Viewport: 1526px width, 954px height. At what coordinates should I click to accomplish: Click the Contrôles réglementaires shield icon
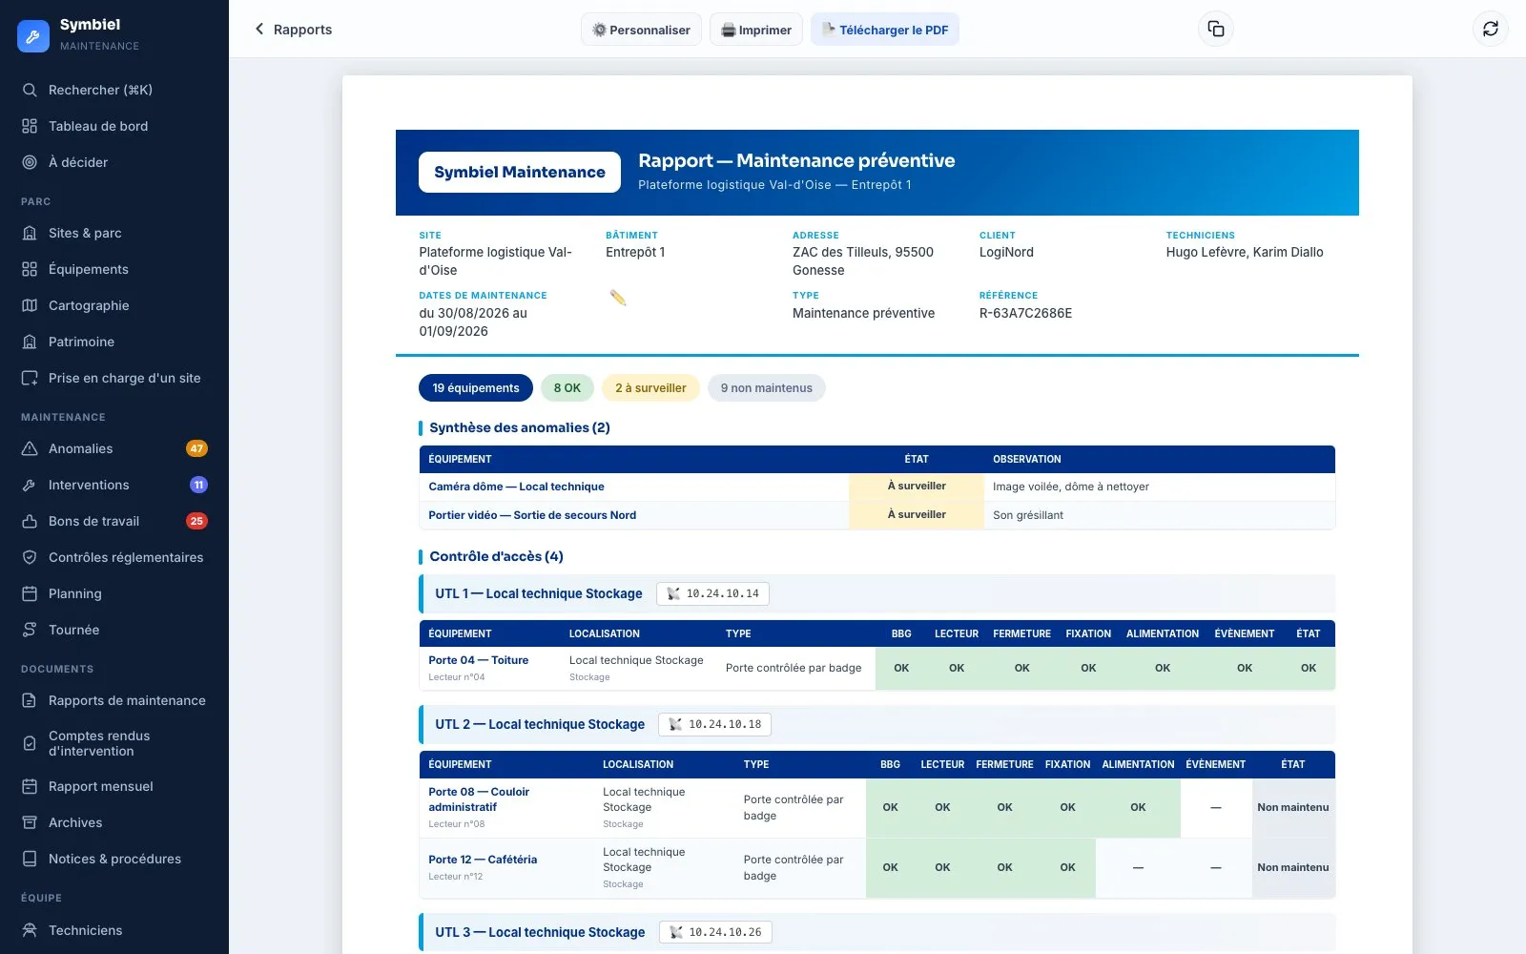[30, 557]
